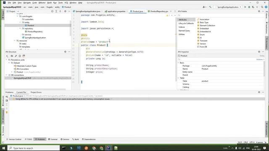The width and height of the screenshot is (269, 151).
Task: Open the Navigate menu
Action: (27, 3)
